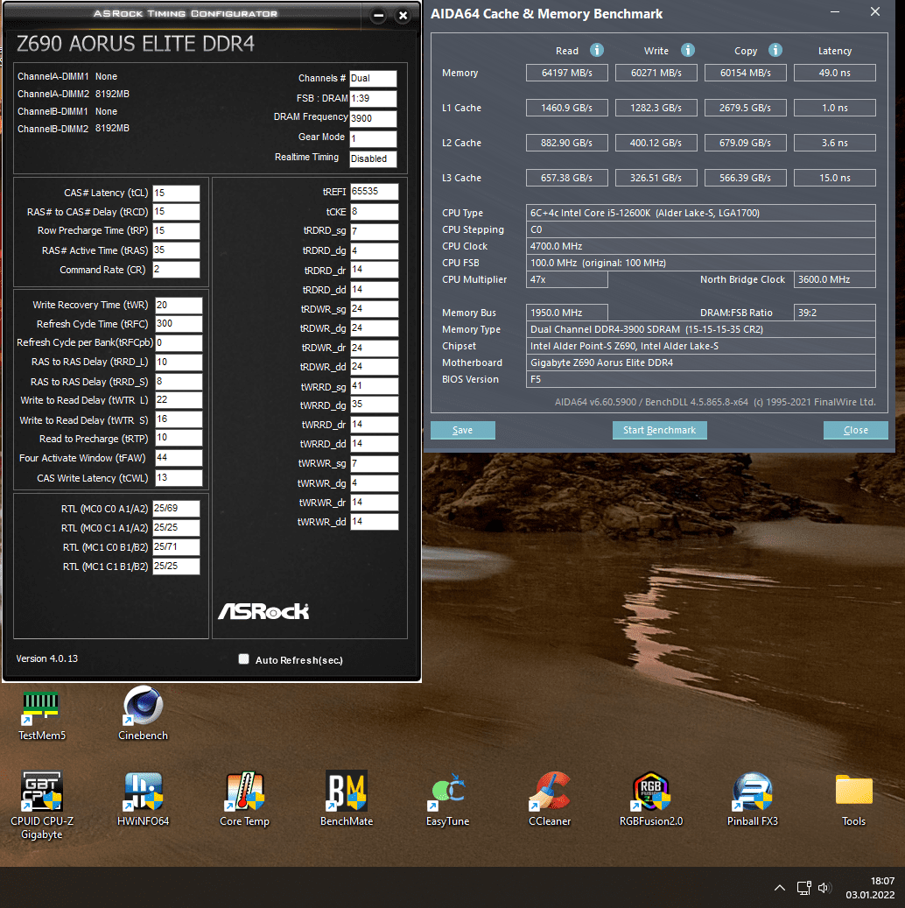Click the Command Rate (CR) field
905x908 pixels.
click(x=176, y=270)
